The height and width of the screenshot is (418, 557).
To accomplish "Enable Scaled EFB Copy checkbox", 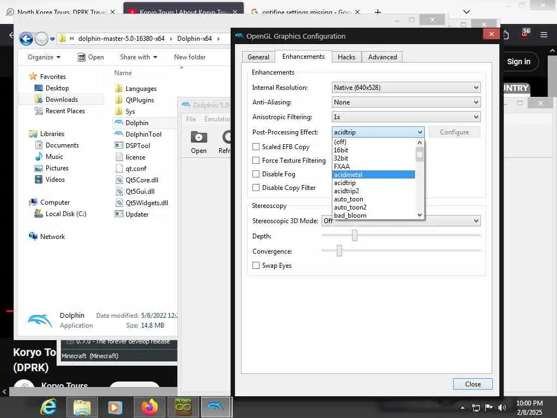I will pyautogui.click(x=256, y=146).
